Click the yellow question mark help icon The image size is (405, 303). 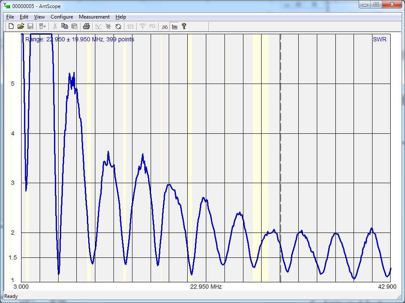pos(184,27)
